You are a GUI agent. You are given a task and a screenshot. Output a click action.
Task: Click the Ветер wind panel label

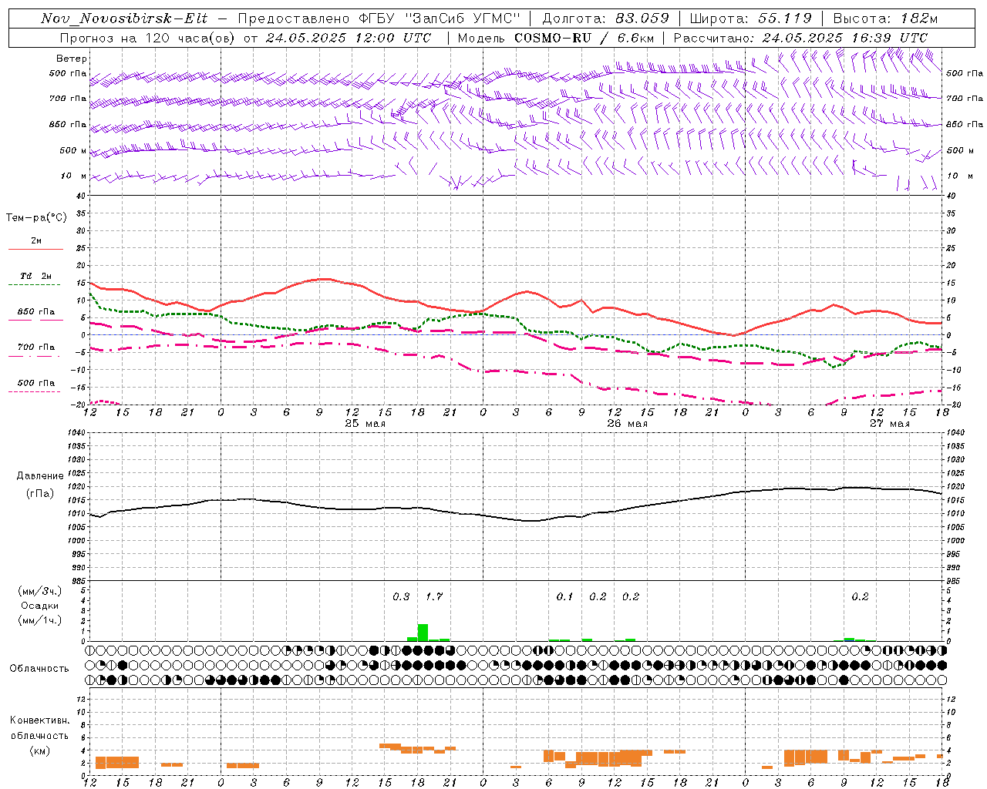coord(72,59)
